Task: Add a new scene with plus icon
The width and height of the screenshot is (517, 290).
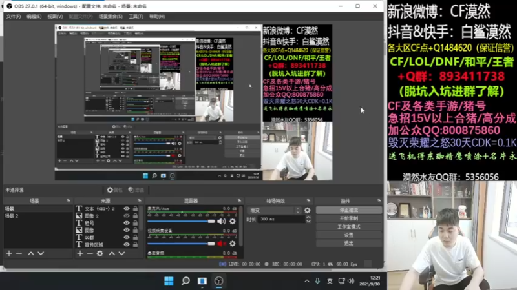Action: click(x=9, y=253)
